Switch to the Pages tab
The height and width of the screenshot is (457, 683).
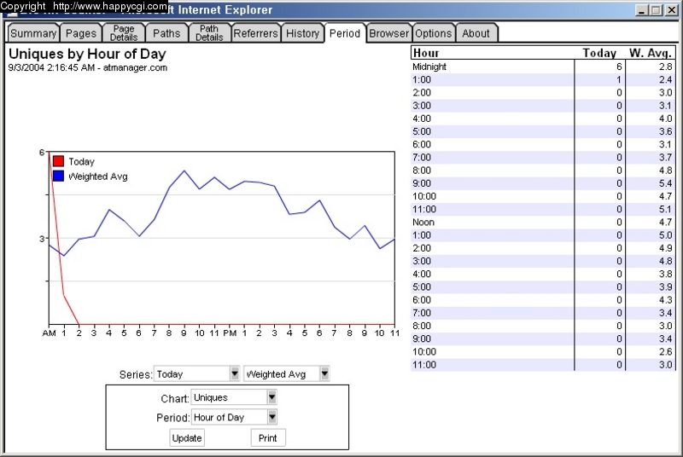coord(81,33)
